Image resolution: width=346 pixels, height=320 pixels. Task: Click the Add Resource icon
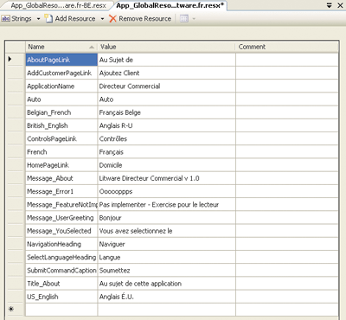(x=48, y=18)
